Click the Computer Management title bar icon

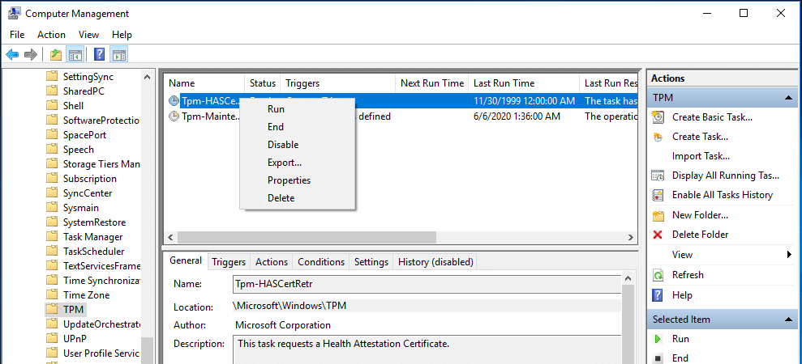pyautogui.click(x=15, y=13)
